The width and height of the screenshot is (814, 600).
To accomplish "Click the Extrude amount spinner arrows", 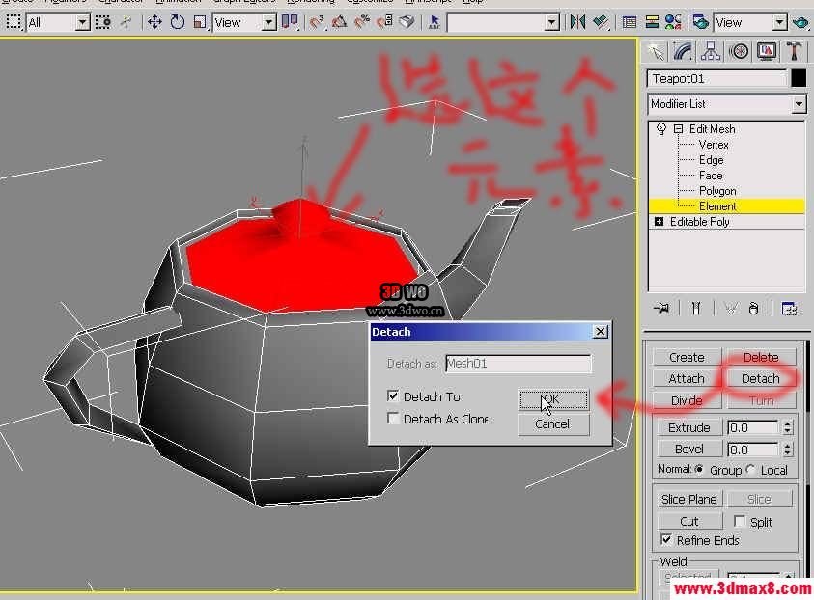I will (788, 428).
